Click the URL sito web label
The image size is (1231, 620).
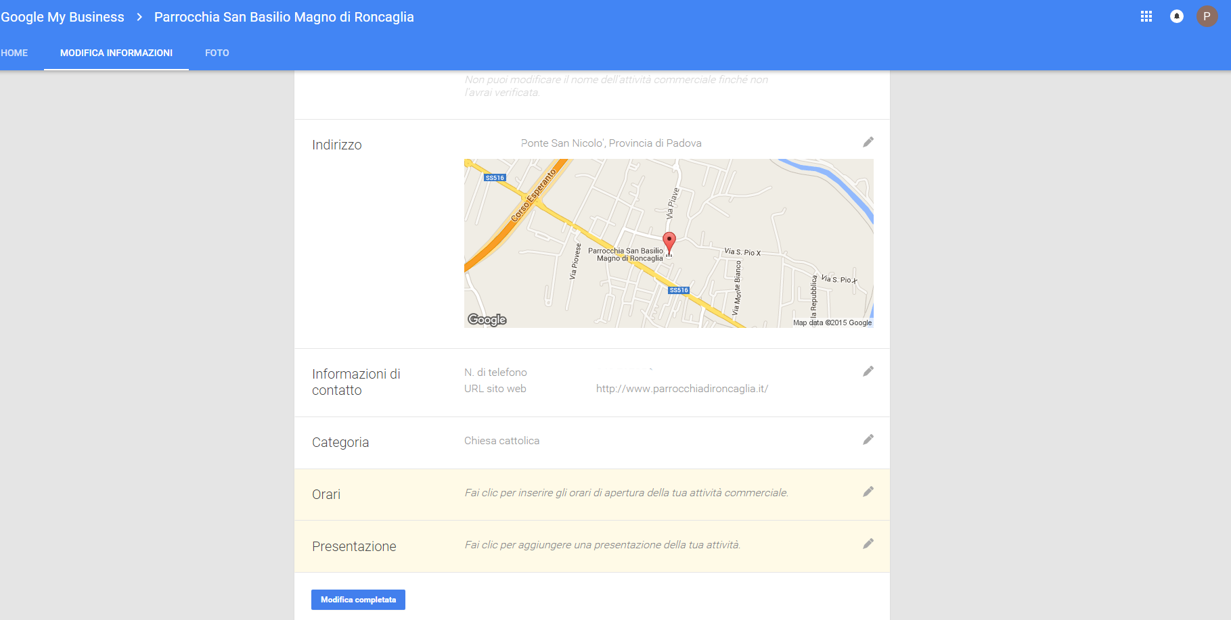point(495,389)
